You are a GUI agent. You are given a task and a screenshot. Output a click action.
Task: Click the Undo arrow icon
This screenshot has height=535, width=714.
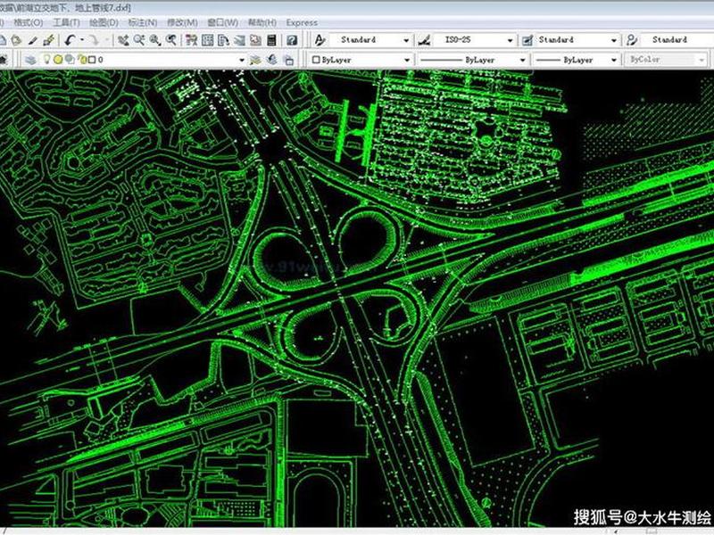[x=70, y=40]
